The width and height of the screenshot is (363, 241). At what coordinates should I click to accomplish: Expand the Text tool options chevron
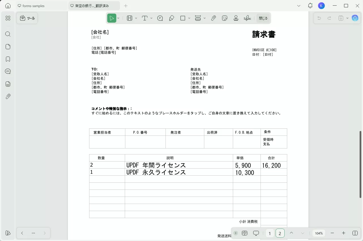tap(151, 18)
